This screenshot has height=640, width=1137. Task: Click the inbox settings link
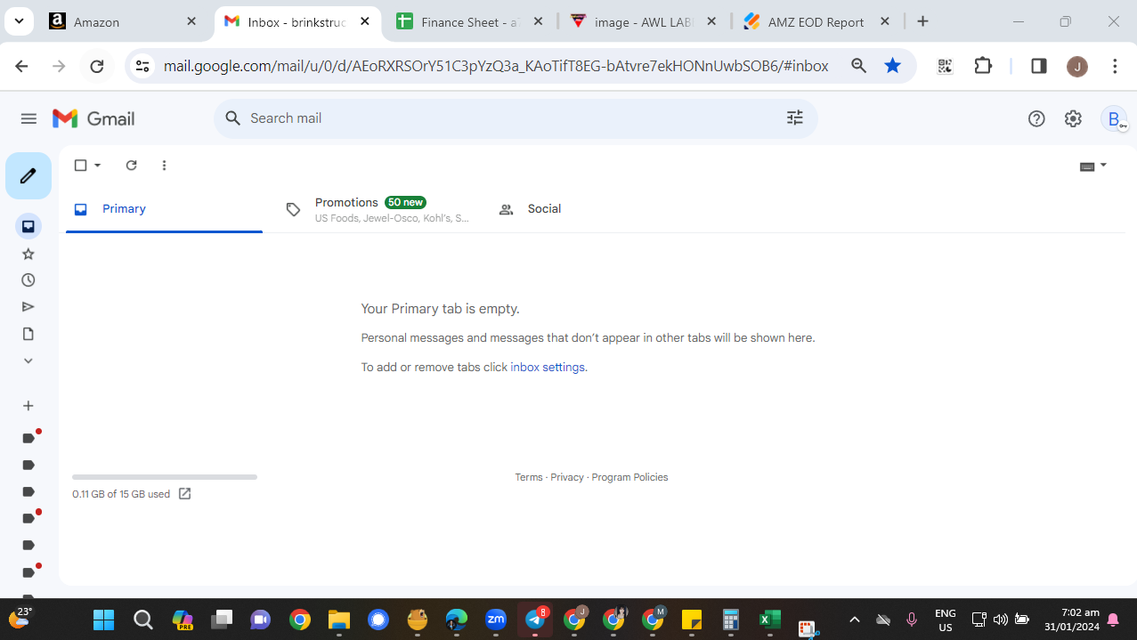point(548,367)
